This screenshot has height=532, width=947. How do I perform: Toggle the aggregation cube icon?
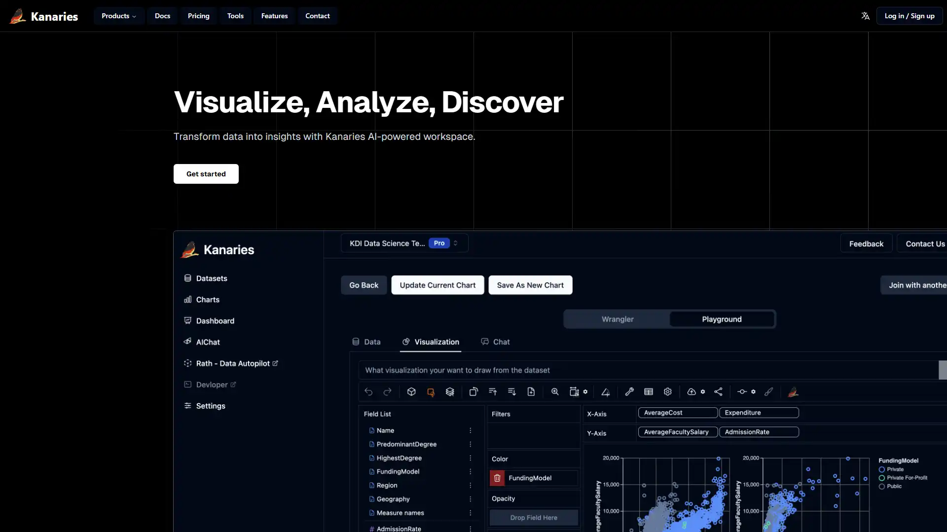[x=411, y=392]
